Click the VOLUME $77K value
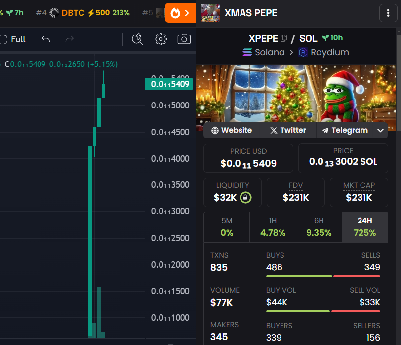The width and height of the screenshot is (401, 345). coord(221,303)
